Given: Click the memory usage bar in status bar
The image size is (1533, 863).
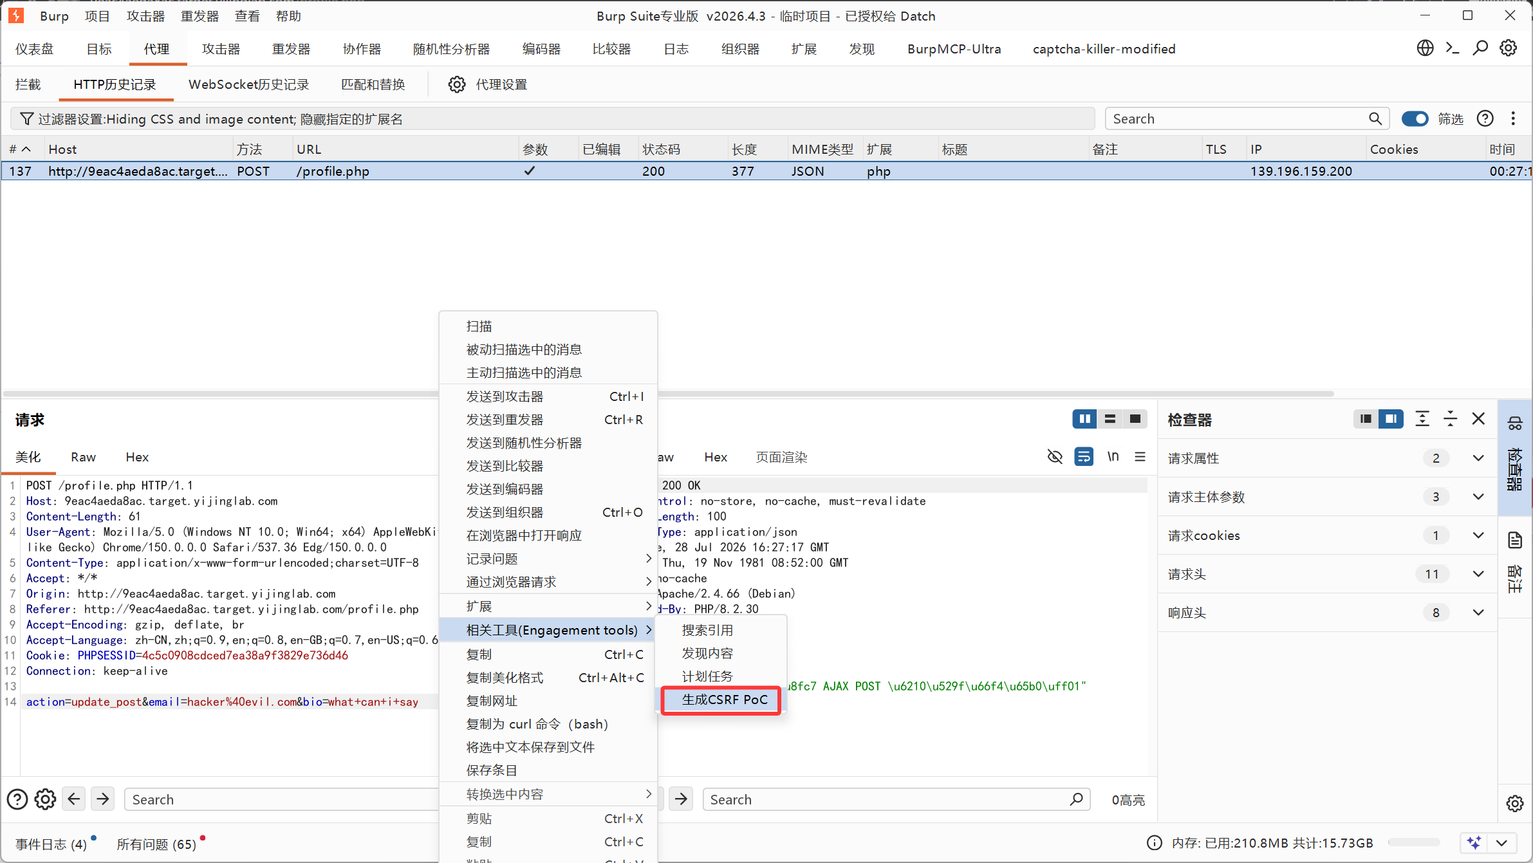Looking at the screenshot, I should pos(1414,842).
